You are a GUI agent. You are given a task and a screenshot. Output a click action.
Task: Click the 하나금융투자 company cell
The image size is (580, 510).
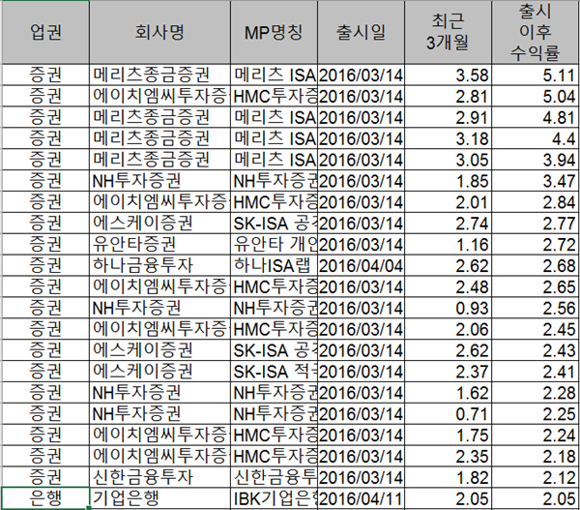(159, 265)
